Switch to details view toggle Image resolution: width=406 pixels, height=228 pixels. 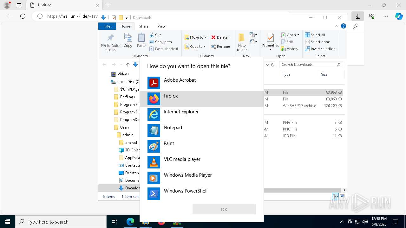[335, 197]
